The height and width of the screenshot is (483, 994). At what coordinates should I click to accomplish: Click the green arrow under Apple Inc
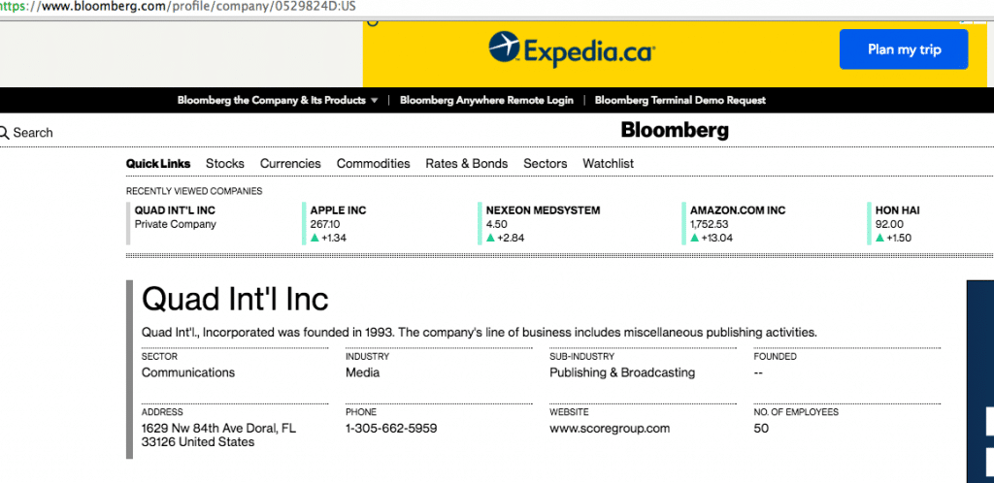click(x=315, y=238)
